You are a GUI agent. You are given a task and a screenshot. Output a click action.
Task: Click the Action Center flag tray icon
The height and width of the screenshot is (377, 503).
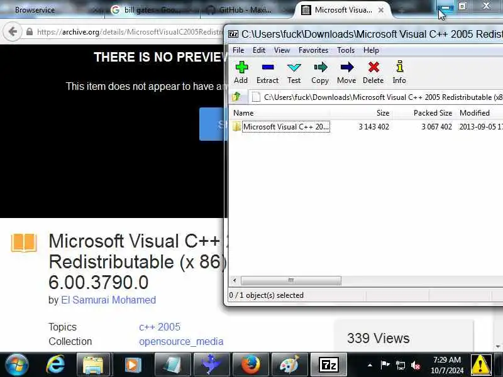point(385,365)
